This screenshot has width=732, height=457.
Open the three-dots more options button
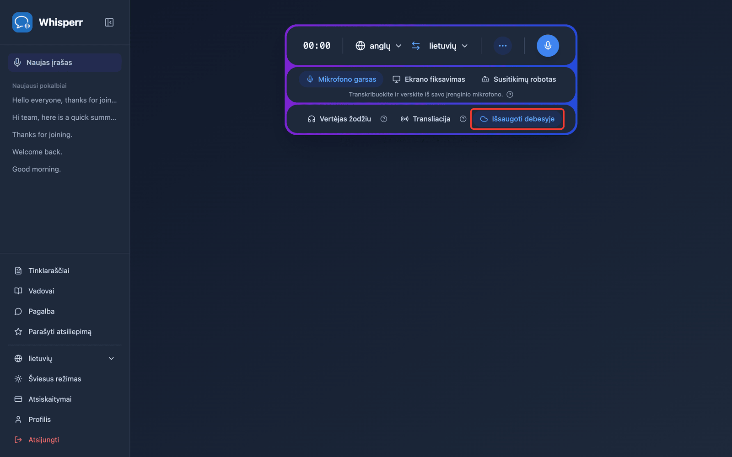(503, 46)
